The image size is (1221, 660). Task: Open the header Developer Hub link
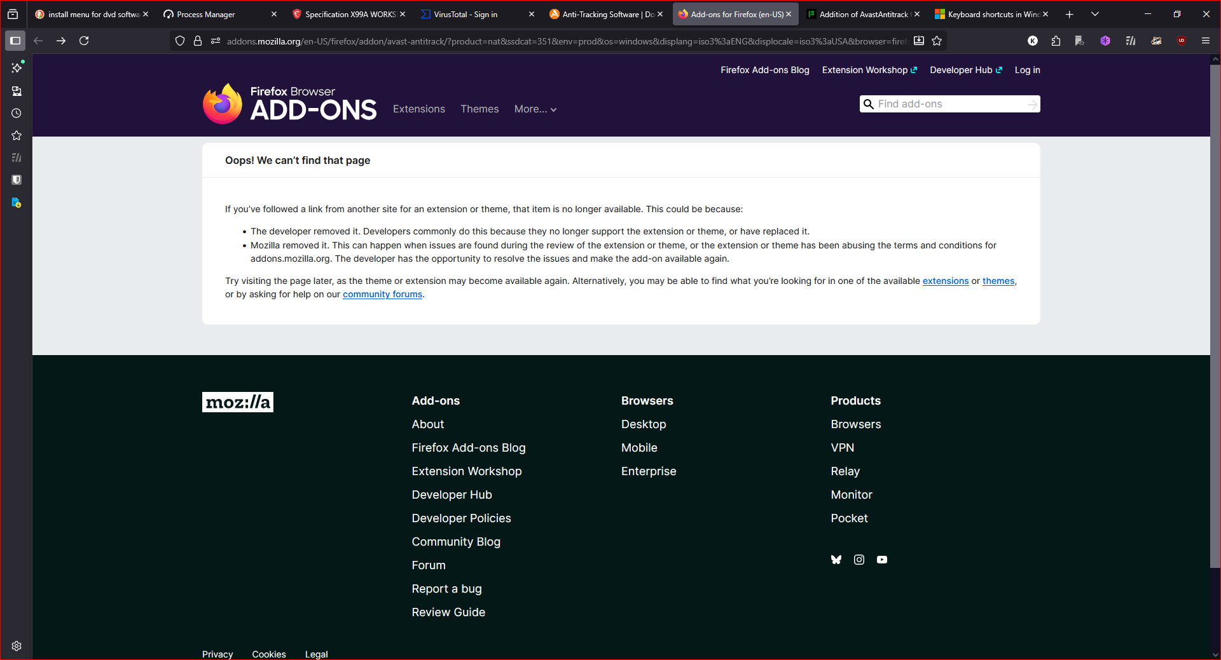965,70
